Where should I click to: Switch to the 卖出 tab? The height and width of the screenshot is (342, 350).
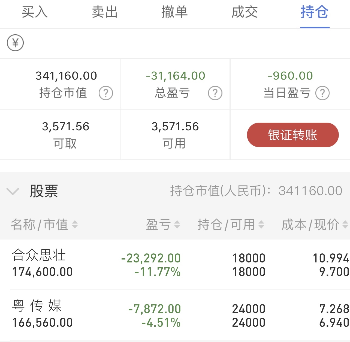click(105, 12)
